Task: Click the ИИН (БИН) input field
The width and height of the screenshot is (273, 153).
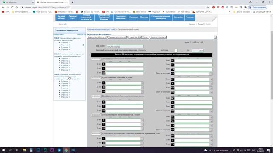Action: pyautogui.click(x=125, y=46)
